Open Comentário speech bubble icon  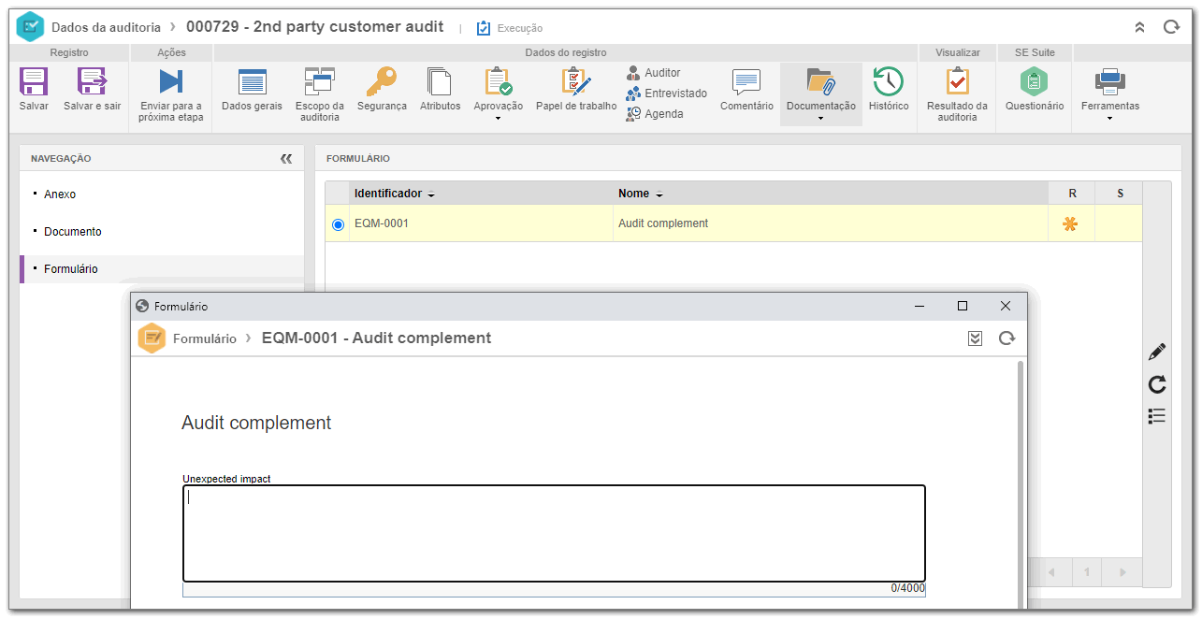[746, 82]
